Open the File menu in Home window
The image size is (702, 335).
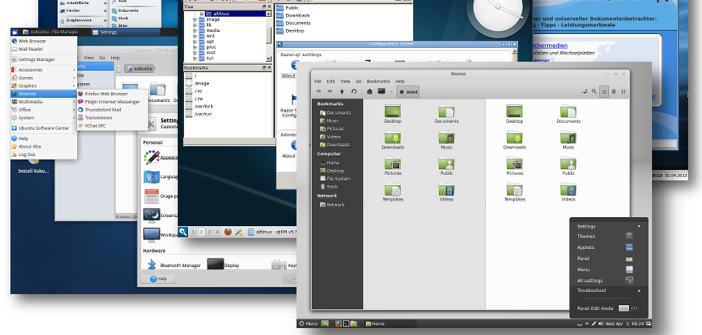click(x=318, y=81)
